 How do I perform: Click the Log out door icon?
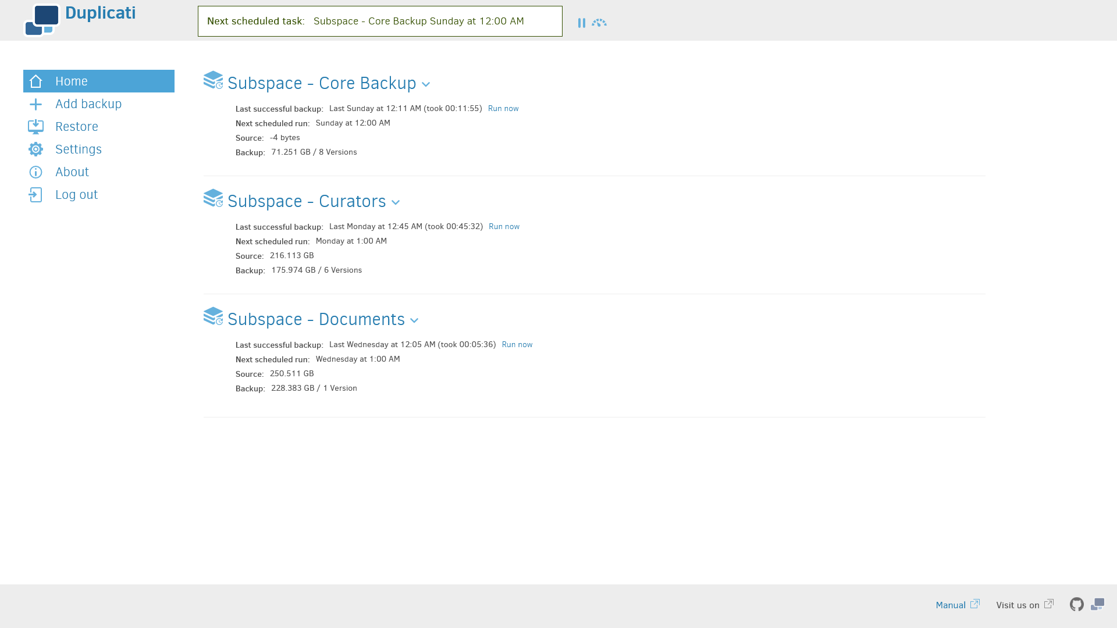[x=36, y=195]
